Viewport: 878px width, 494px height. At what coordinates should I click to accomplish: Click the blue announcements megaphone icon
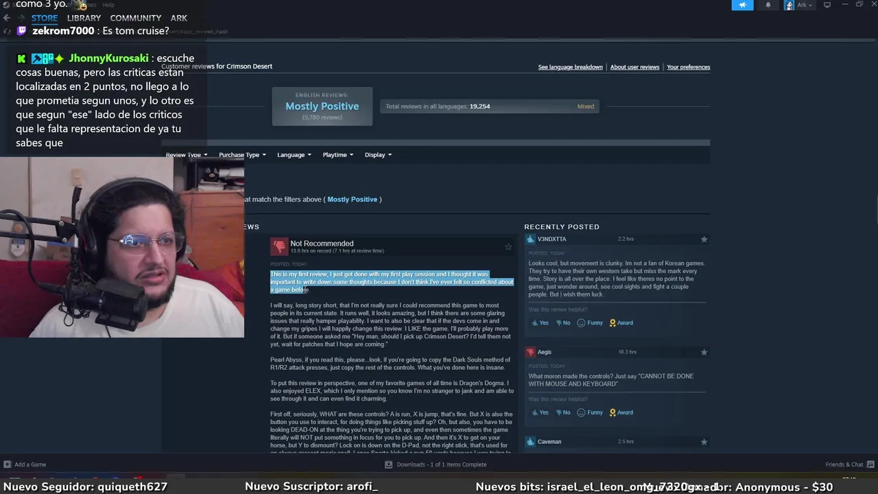tap(742, 5)
